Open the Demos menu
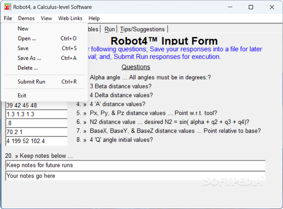Viewport: 283px width, 209px height. coord(26,18)
